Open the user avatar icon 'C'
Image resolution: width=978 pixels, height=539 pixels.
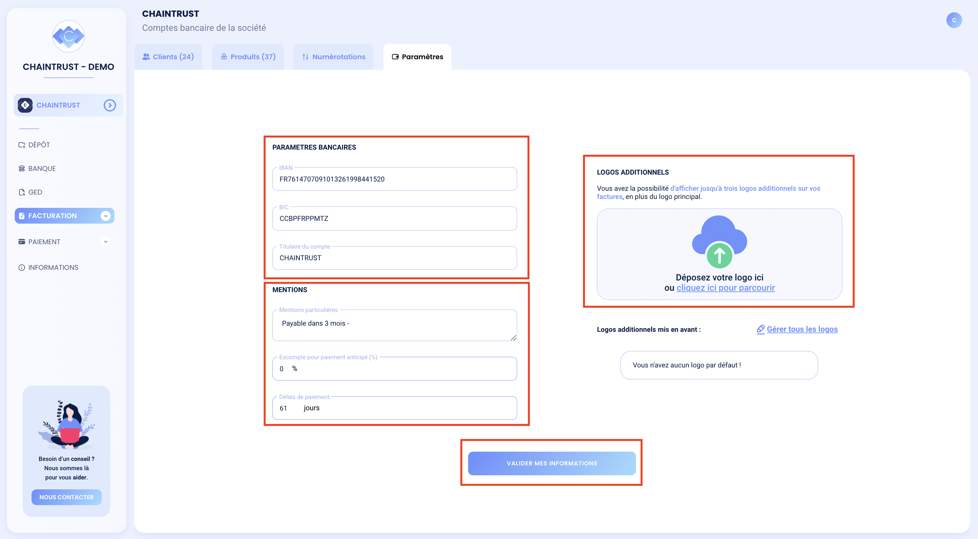954,20
